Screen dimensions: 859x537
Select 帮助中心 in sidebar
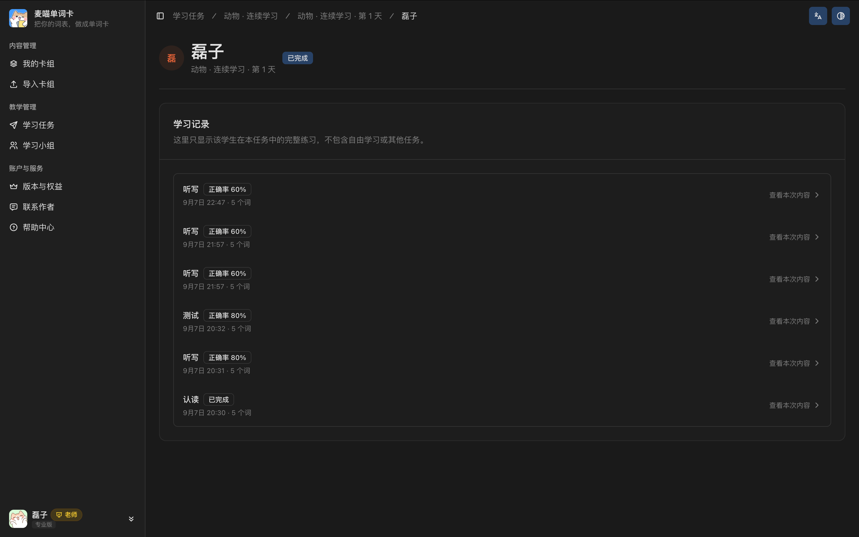(x=72, y=227)
